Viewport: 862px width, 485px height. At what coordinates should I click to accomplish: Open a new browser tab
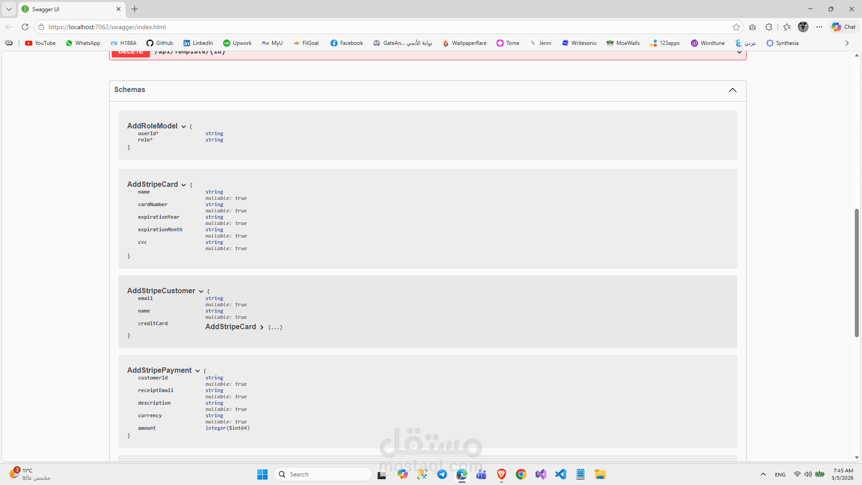[x=135, y=9]
